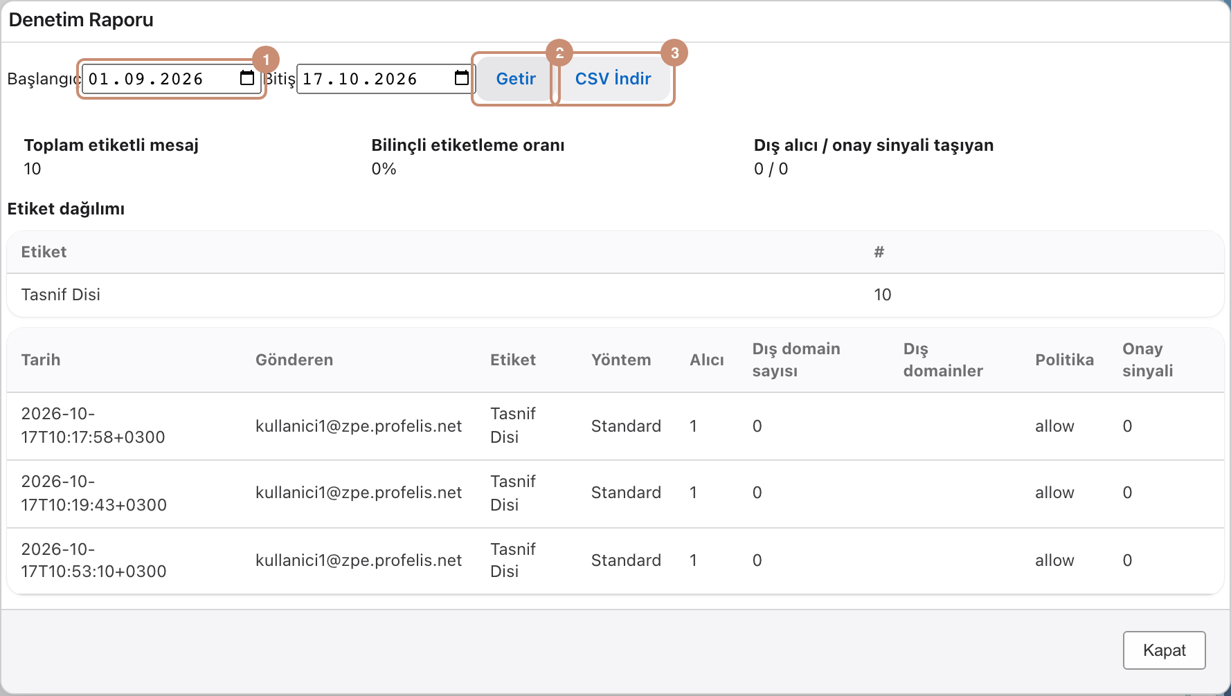
Task: Select timestamp 2026-10-17T10:53:10+0300
Action: coord(94,560)
